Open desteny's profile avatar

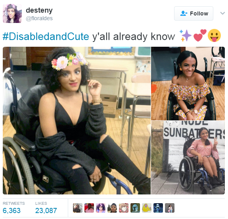pos(12,13)
